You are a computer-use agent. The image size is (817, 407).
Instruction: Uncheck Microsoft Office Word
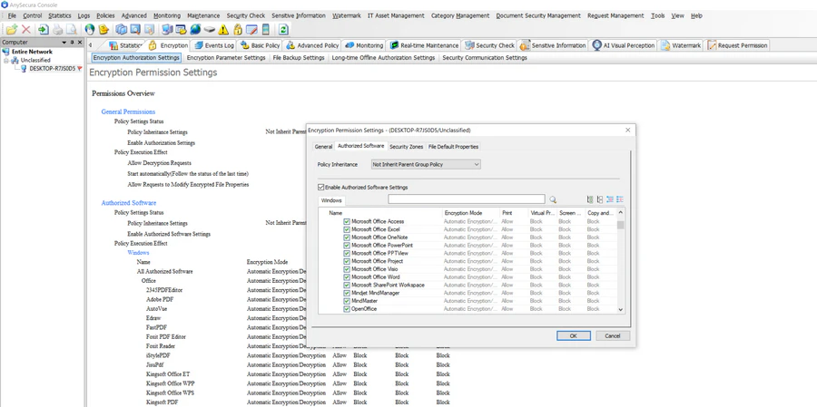[x=347, y=276]
